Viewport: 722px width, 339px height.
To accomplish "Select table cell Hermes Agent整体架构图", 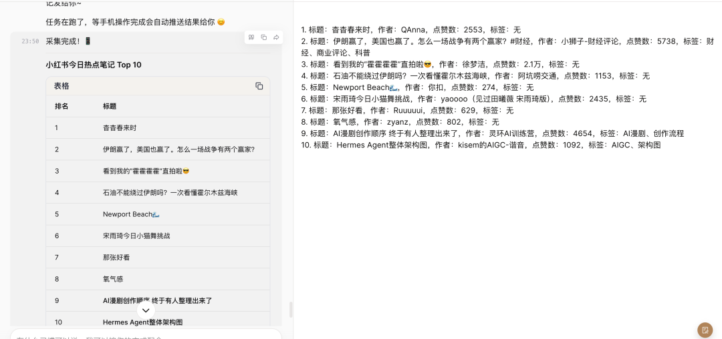I will tap(143, 322).
